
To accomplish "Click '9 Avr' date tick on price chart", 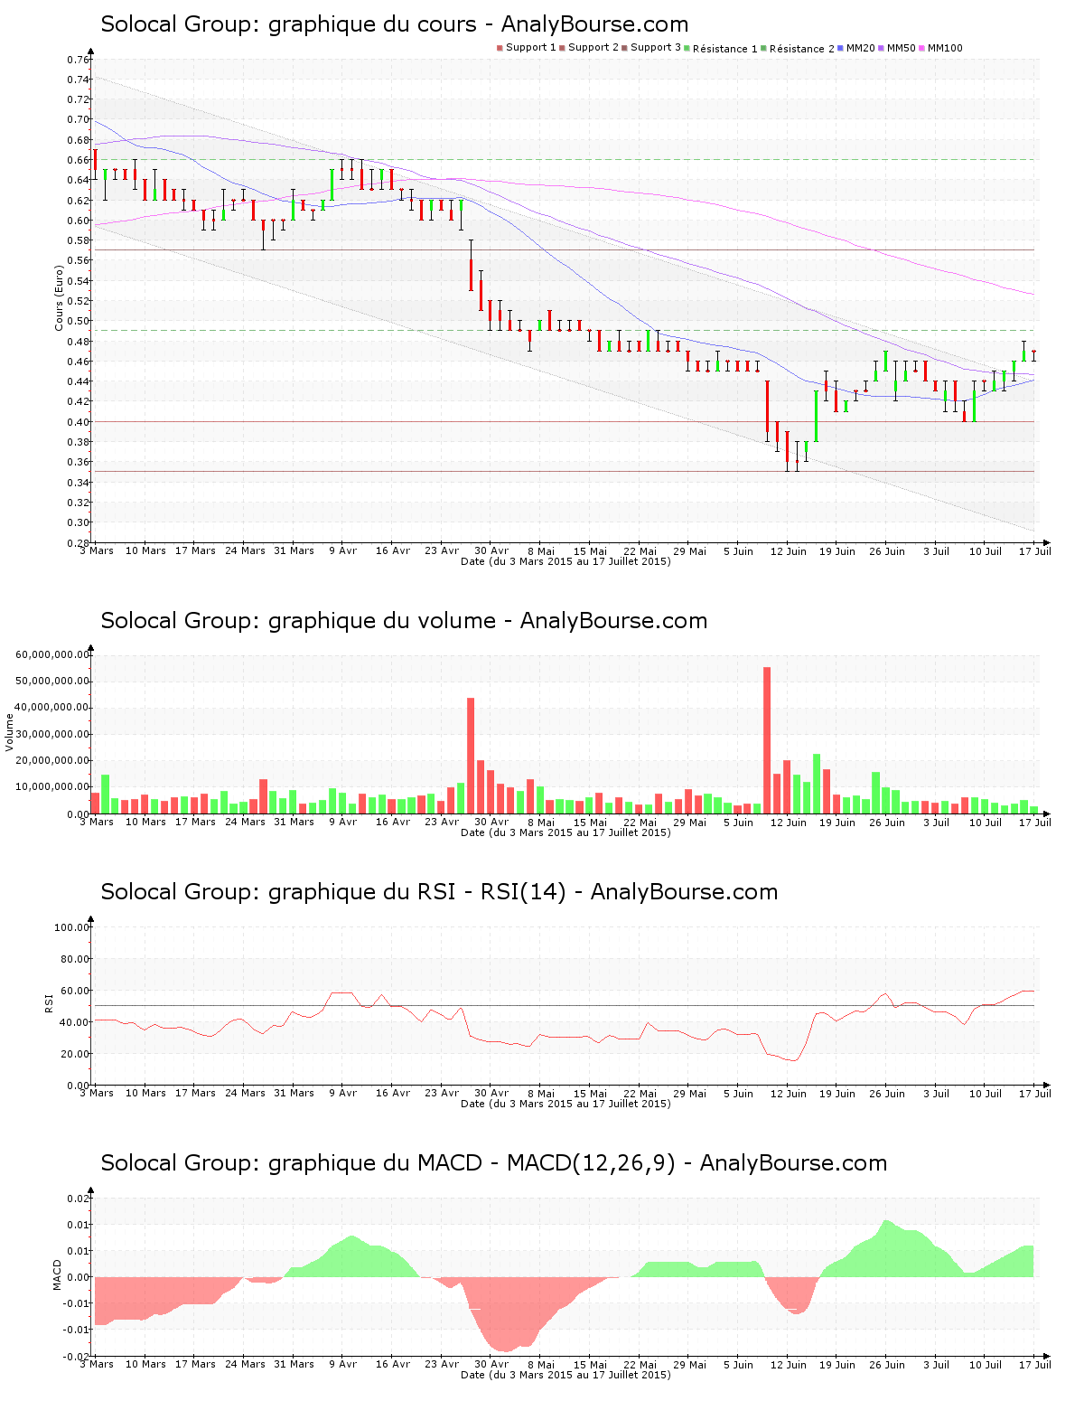I will pos(342,550).
